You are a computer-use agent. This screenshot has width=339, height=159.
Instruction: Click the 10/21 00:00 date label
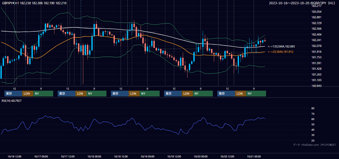tap(254, 156)
